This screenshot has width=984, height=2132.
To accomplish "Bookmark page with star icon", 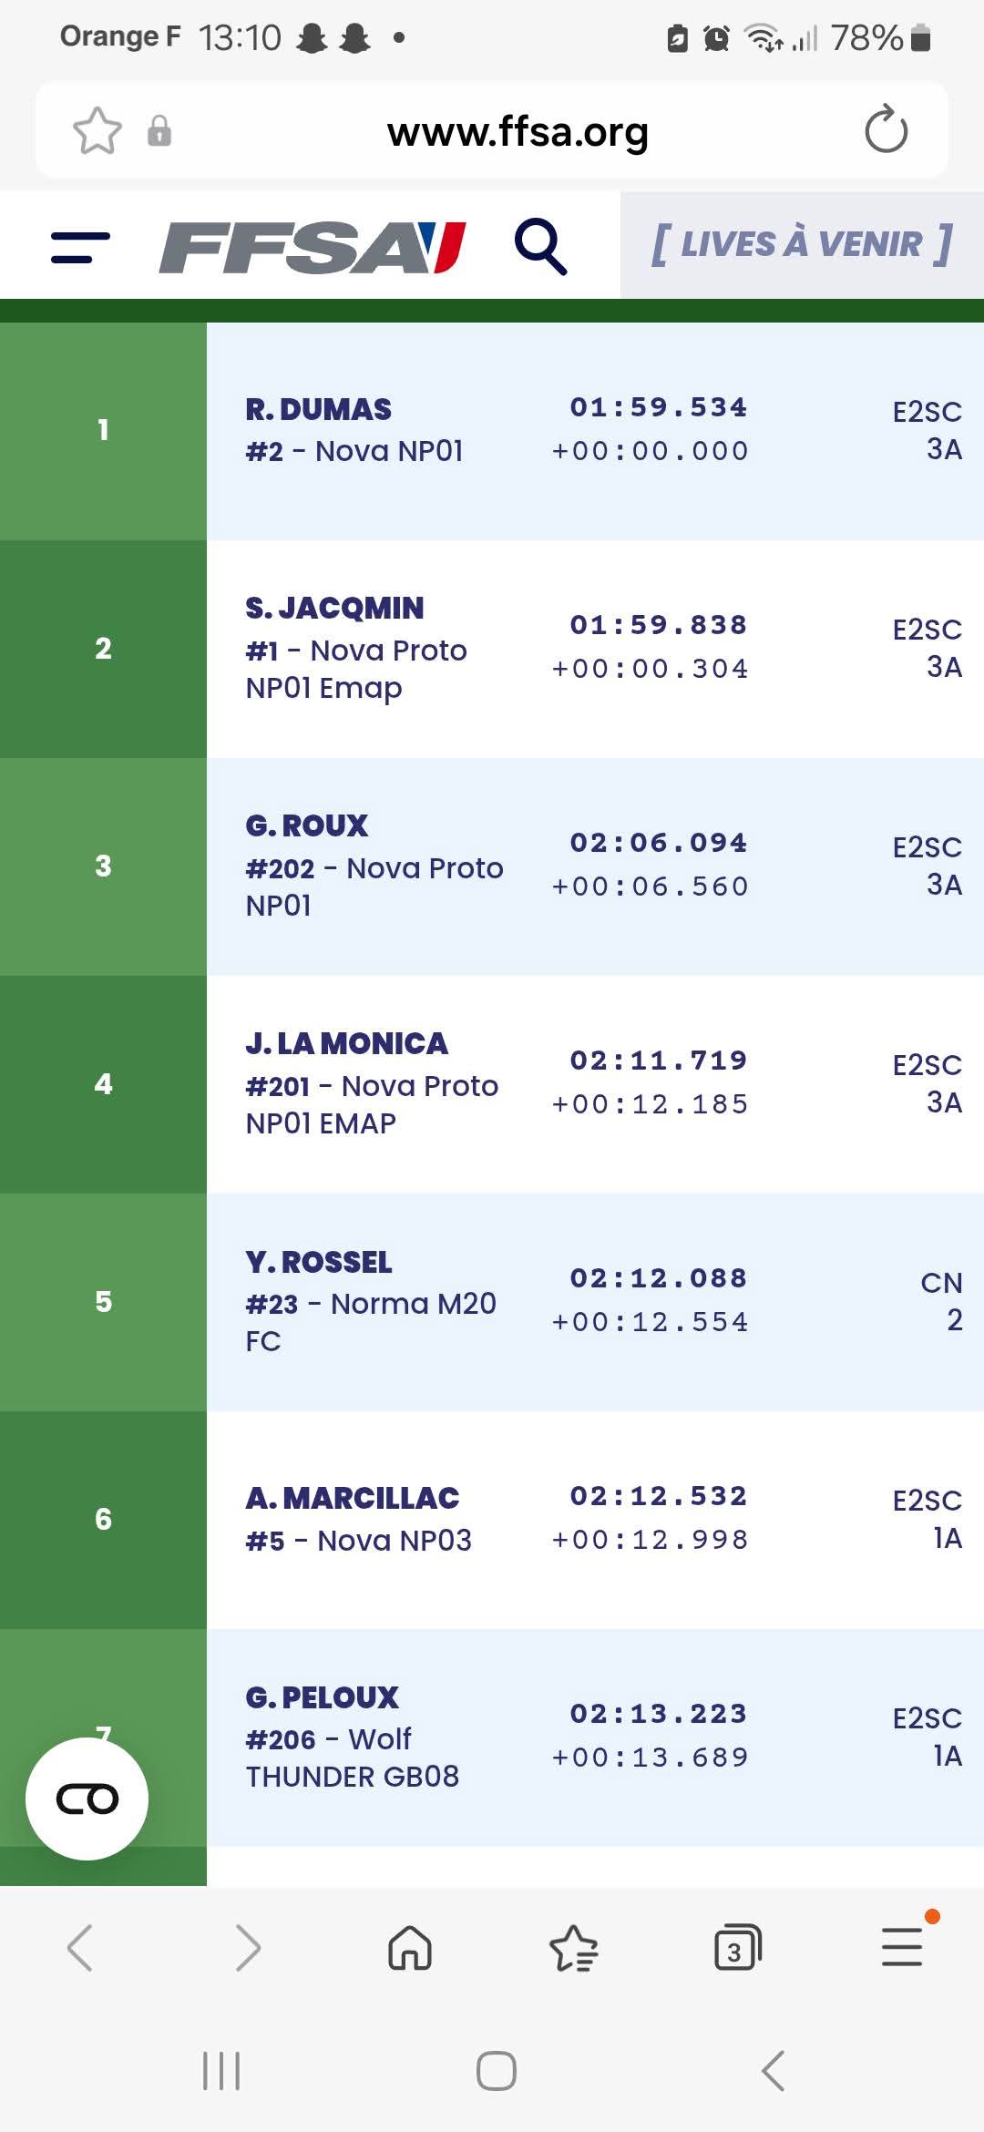I will pyautogui.click(x=97, y=131).
